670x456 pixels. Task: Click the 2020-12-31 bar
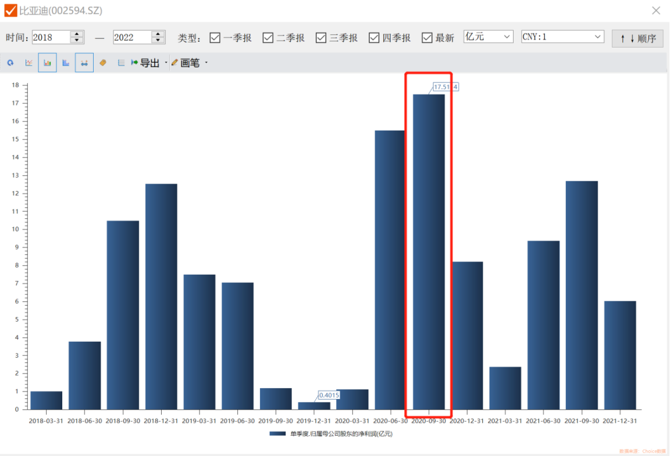tap(468, 336)
